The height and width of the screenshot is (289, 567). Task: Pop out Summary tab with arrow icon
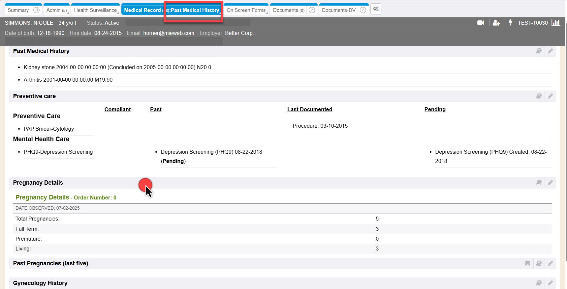pos(37,10)
